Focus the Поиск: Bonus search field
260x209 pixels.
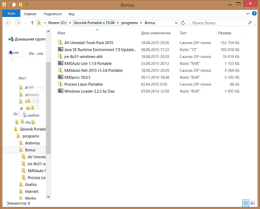[x=222, y=23]
